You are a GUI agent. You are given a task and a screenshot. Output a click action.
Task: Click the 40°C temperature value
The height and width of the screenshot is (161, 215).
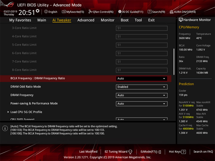[x=199, y=38]
